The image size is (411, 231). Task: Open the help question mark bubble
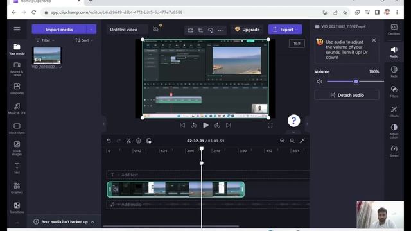click(x=294, y=121)
